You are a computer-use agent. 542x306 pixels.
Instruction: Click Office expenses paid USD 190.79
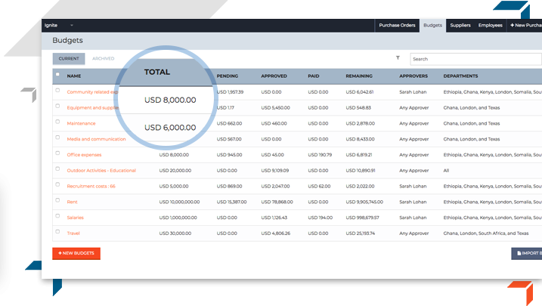(320, 155)
